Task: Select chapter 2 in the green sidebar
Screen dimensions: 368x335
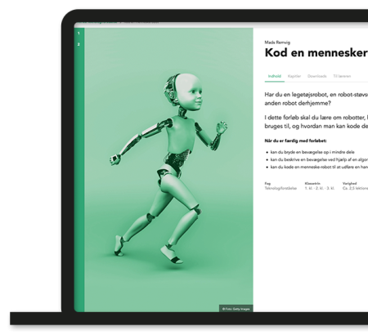Action: point(79,44)
